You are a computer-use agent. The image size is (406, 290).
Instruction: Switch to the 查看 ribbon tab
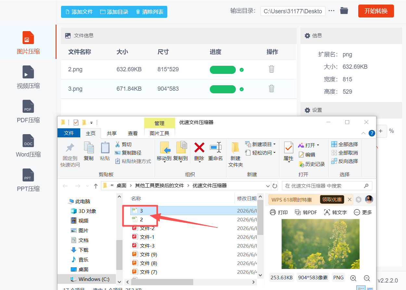pos(133,133)
